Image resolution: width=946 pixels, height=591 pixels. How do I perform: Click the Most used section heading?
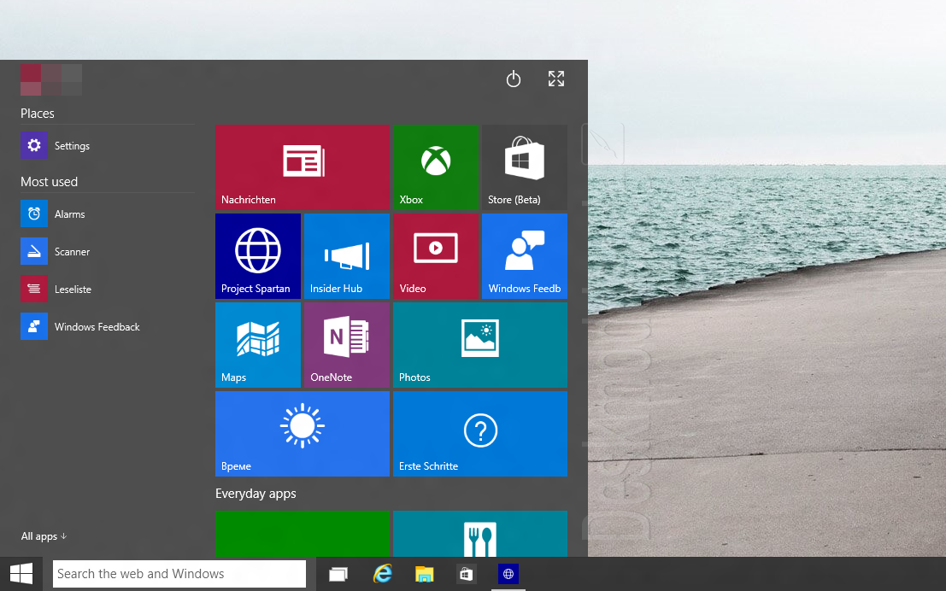point(49,182)
